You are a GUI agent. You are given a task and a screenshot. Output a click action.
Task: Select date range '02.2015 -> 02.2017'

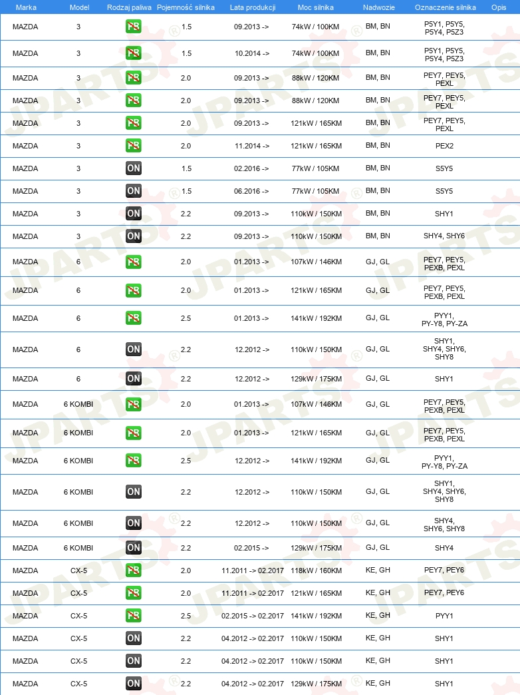coord(253,616)
